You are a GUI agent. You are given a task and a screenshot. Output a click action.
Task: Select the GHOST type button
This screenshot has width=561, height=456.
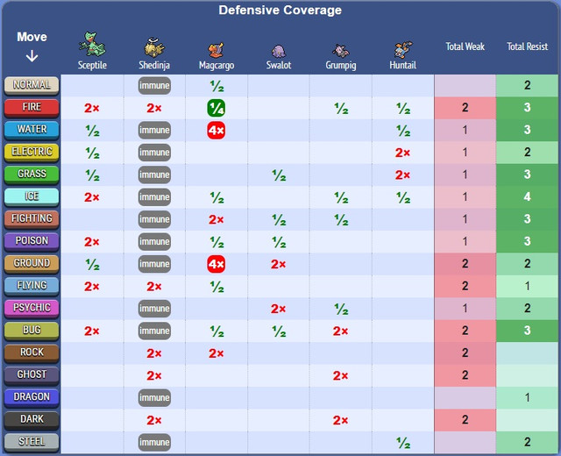click(32, 374)
